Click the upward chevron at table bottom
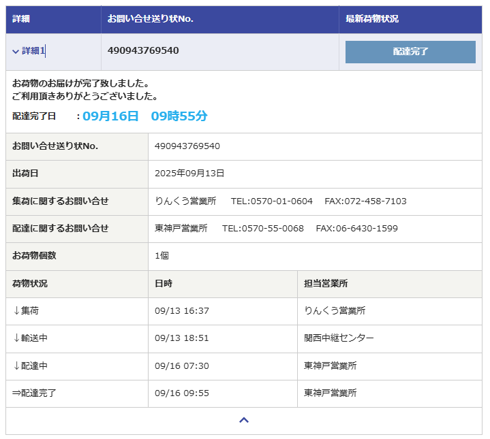The height and width of the screenshot is (439, 490). click(244, 421)
